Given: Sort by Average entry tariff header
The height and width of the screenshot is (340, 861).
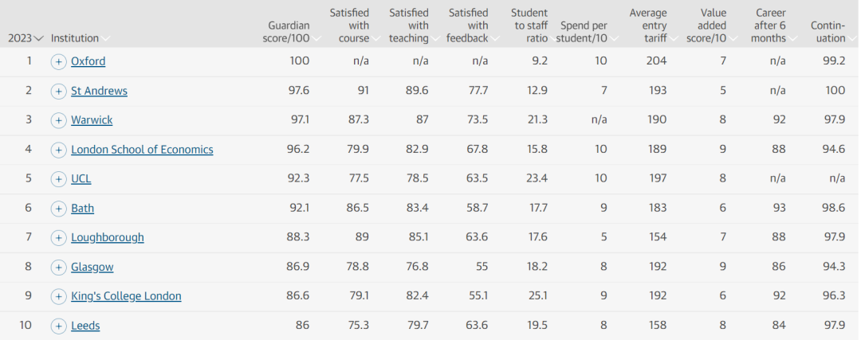Looking at the screenshot, I should click(x=648, y=25).
